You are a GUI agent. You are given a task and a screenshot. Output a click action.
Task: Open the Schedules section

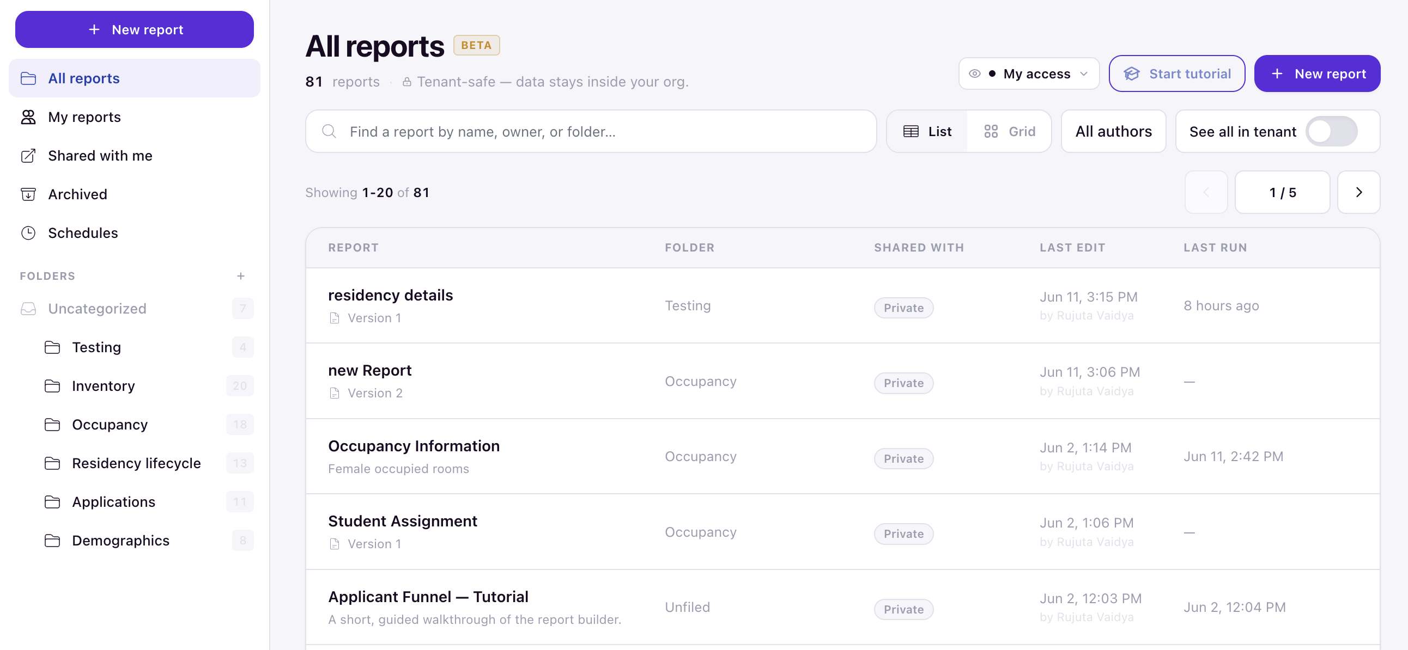135,232
